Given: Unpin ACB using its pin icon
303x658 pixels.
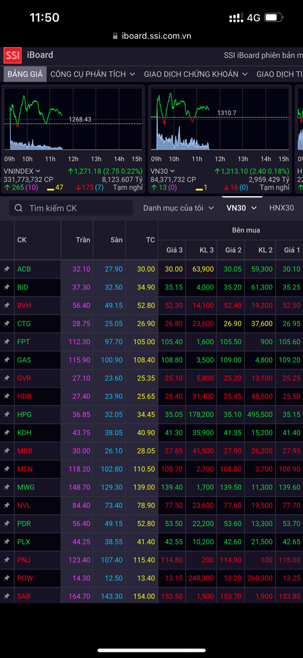Looking at the screenshot, I should tap(7, 269).
